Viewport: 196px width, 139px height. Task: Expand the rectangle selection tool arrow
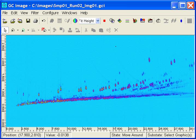(18, 30)
